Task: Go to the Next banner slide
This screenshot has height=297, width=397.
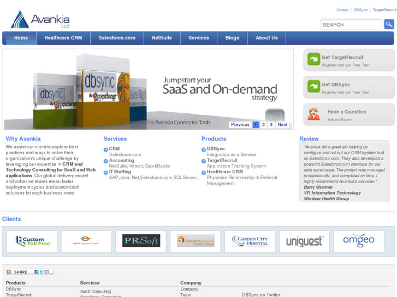Action: [282, 125]
